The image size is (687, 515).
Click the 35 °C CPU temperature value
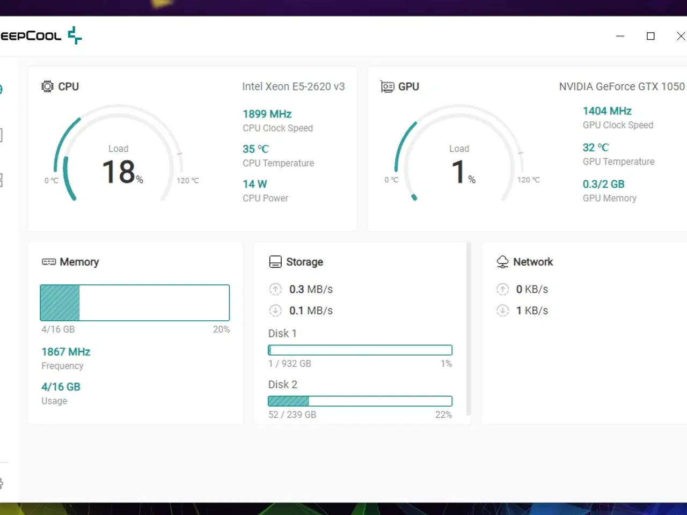click(x=255, y=149)
